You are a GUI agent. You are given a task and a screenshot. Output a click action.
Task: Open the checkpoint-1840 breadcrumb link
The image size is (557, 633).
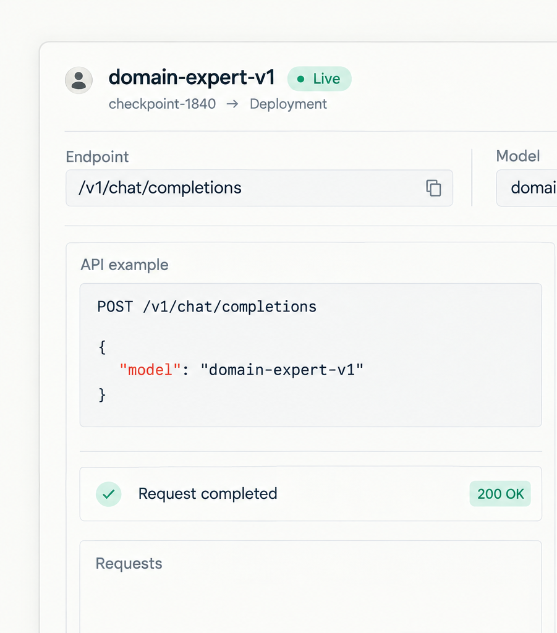coord(162,104)
